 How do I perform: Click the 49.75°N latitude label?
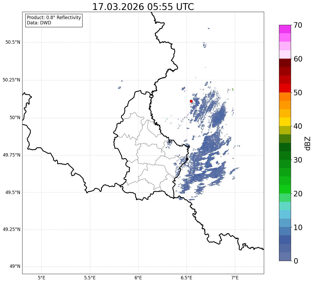(11, 155)
